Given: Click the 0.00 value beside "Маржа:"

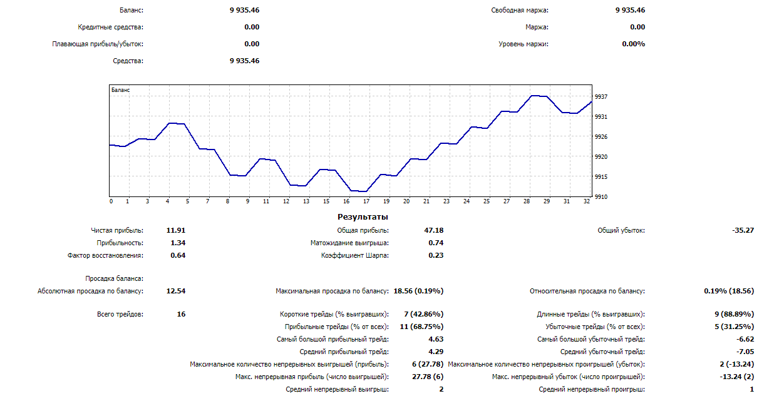Looking at the screenshot, I should pos(637,27).
